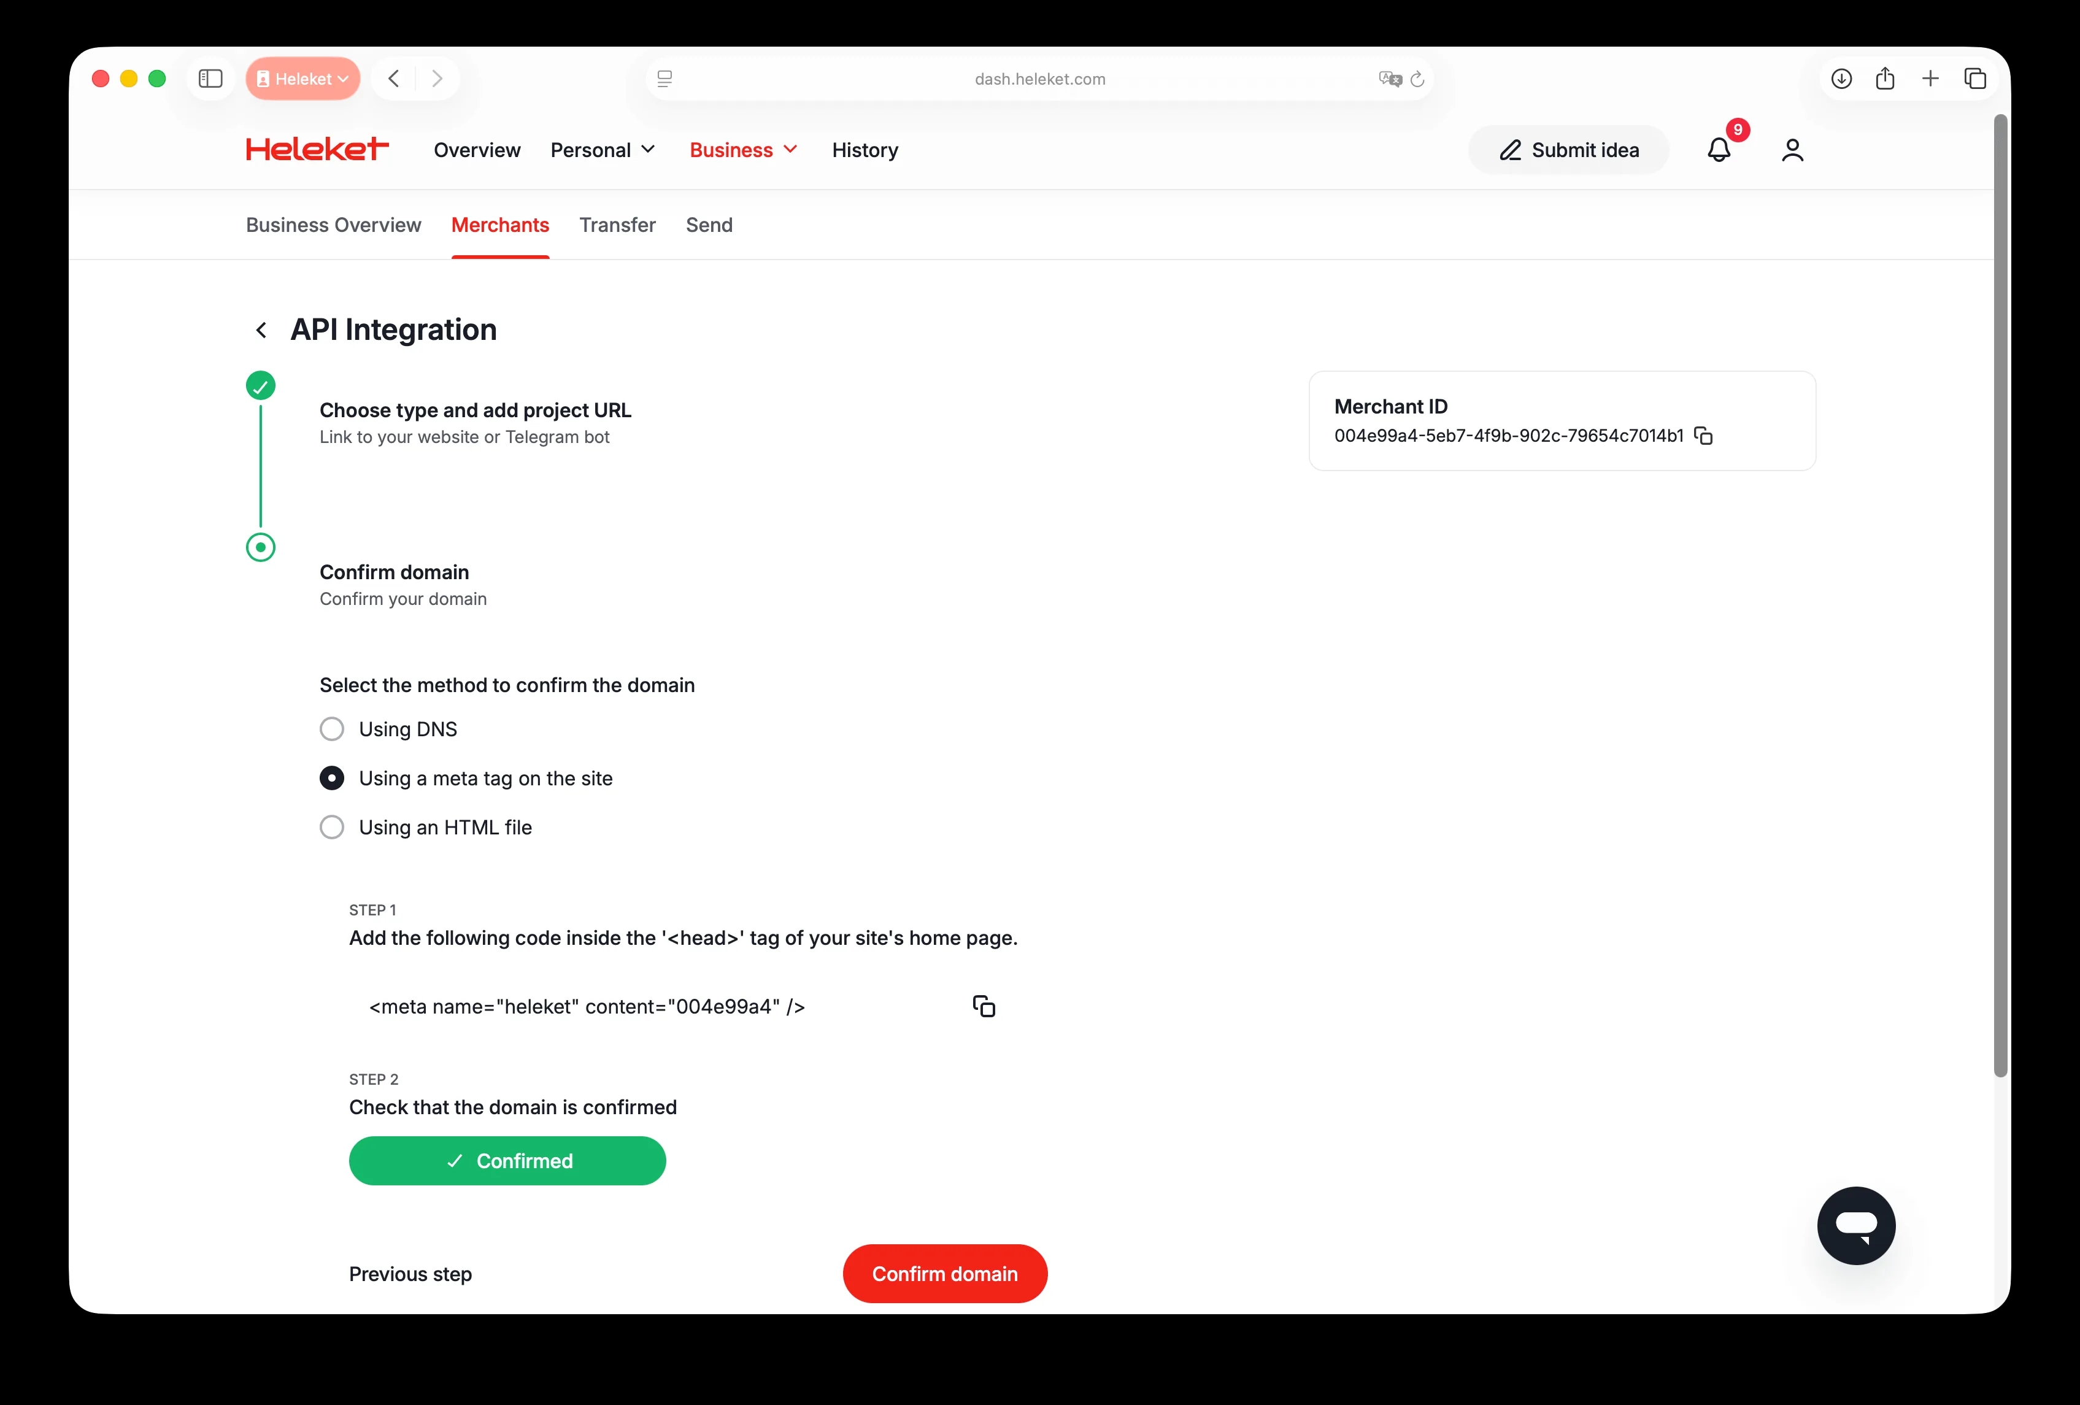Copy the Merchant ID

click(x=1703, y=436)
